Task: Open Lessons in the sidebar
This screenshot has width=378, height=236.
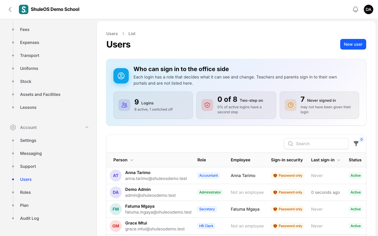Action: click(28, 107)
